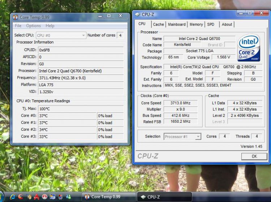This screenshot has height=202, width=271.
Task: Click the Bus Speed value 412.6 MHz
Action: (180, 115)
